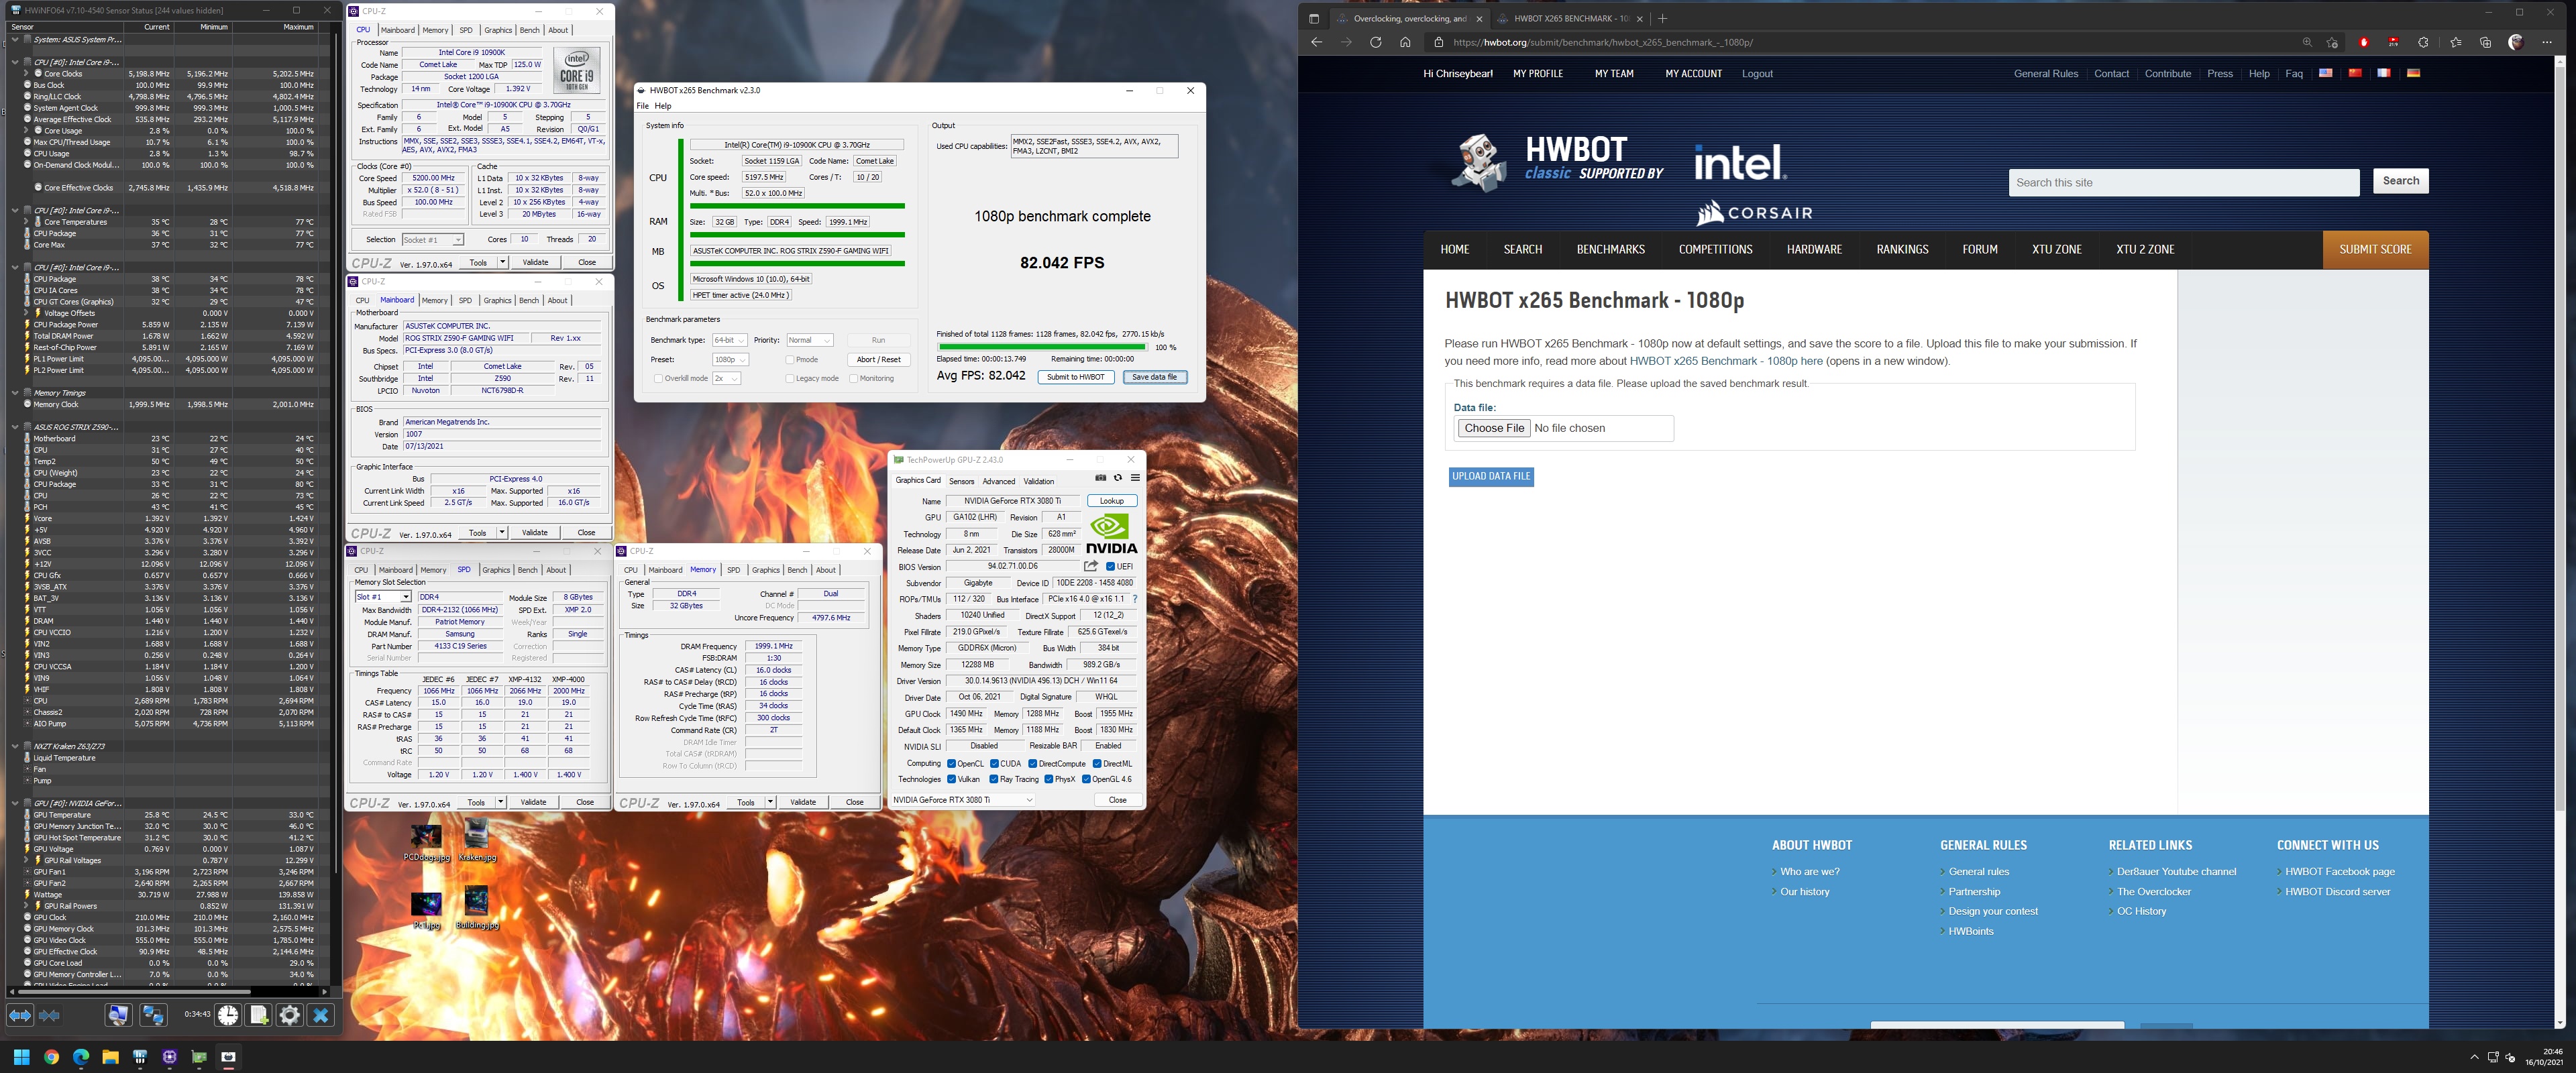The height and width of the screenshot is (1073, 2576).
Task: Toggle CUDA checkbox in GPU-Z
Action: 994,764
